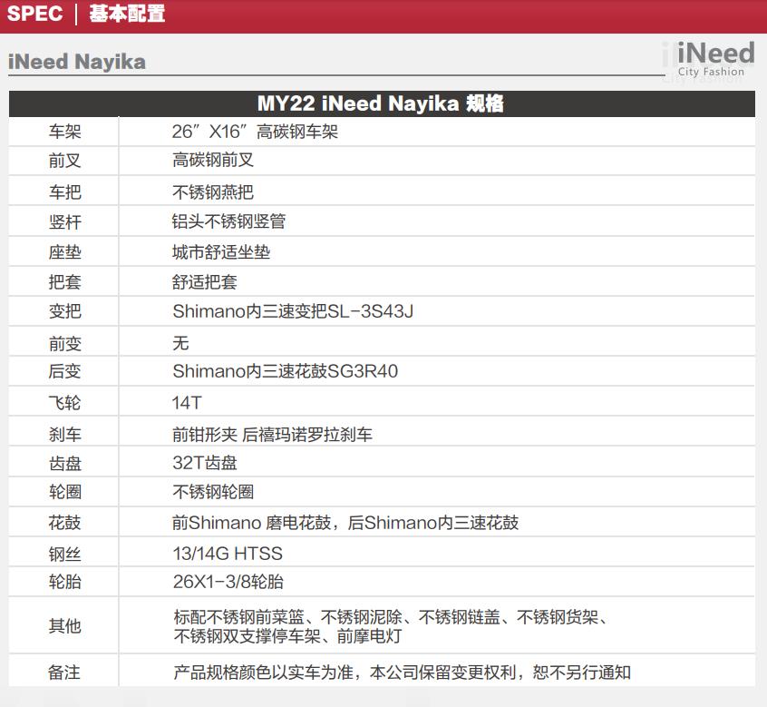Click the value 不锈钢轮圈
The height and width of the screenshot is (707, 767).
coord(213,492)
